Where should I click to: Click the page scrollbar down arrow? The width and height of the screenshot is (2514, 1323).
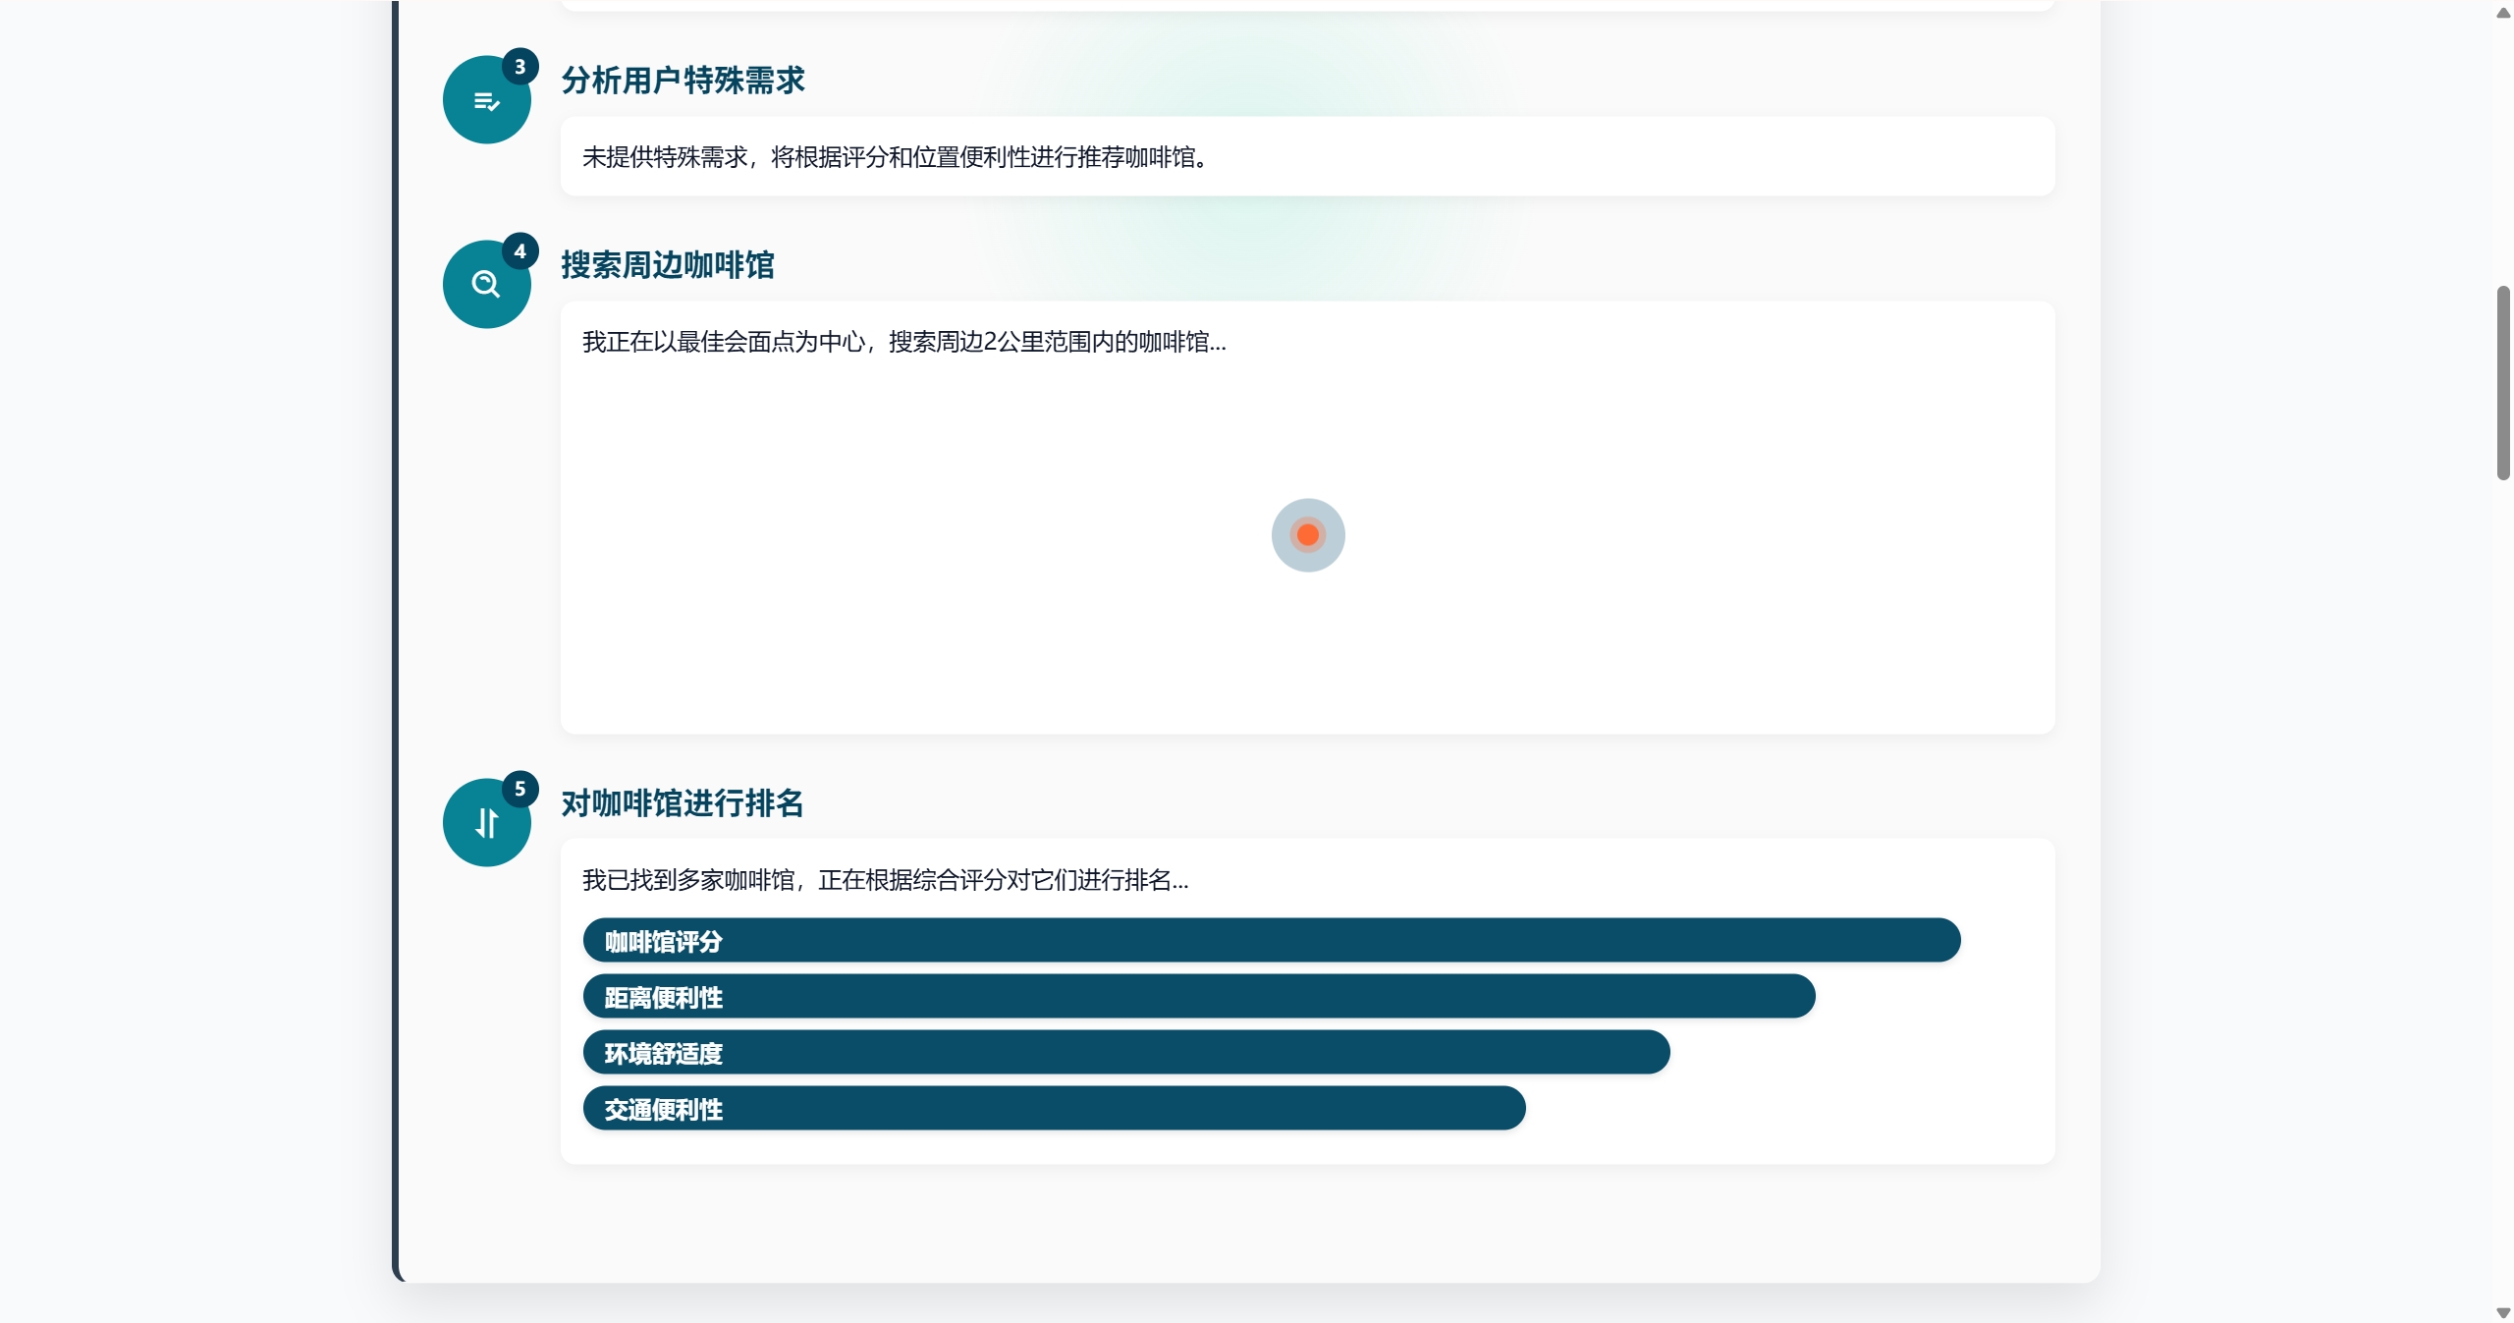pos(2502,1313)
